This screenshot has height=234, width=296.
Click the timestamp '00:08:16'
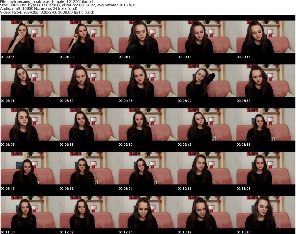pos(243,145)
